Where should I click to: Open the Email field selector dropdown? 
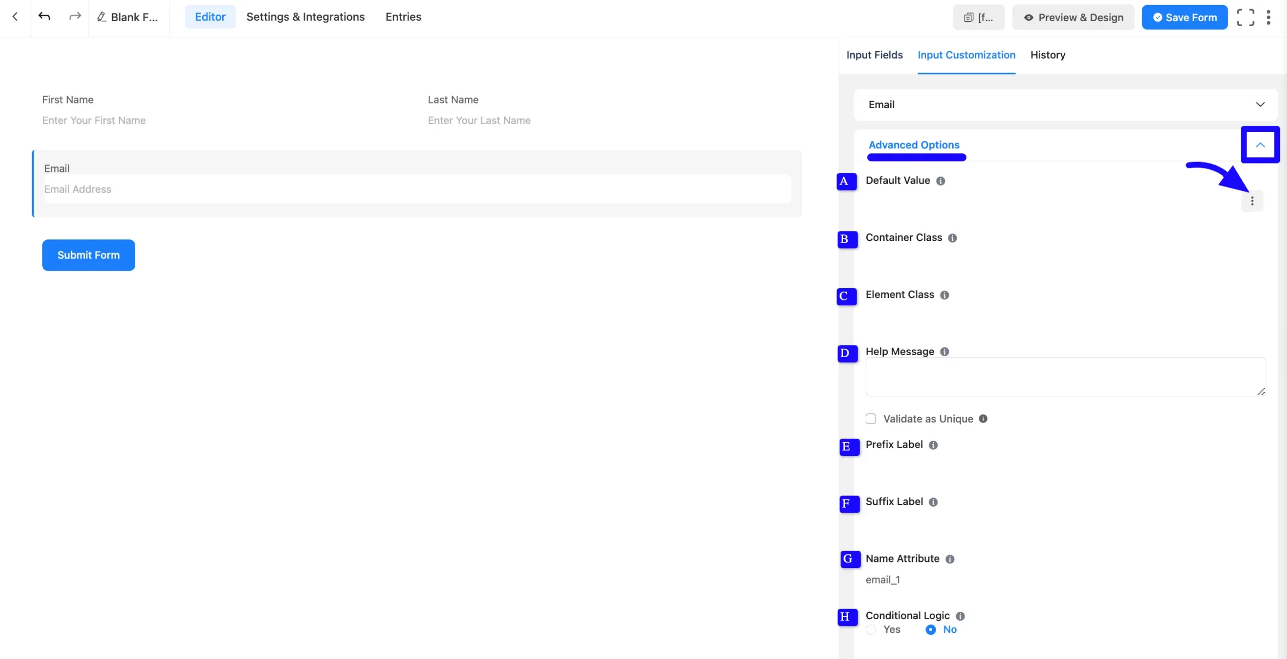[1065, 105]
